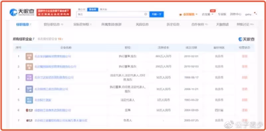Open the 百宝箱 dropdown menu
The width and height of the screenshot is (266, 131).
(207, 15)
